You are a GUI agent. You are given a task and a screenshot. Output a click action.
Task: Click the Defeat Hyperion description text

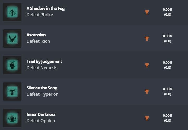point(42,94)
